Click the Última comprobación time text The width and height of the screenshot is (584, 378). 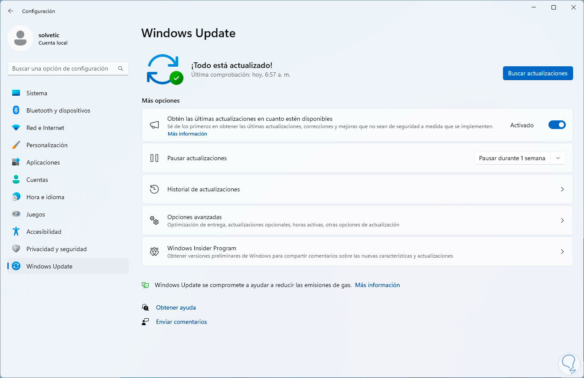click(241, 74)
